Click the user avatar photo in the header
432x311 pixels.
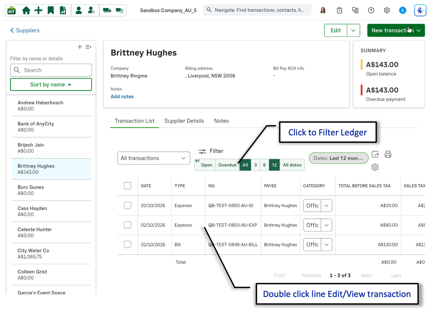pyautogui.click(x=323, y=10)
